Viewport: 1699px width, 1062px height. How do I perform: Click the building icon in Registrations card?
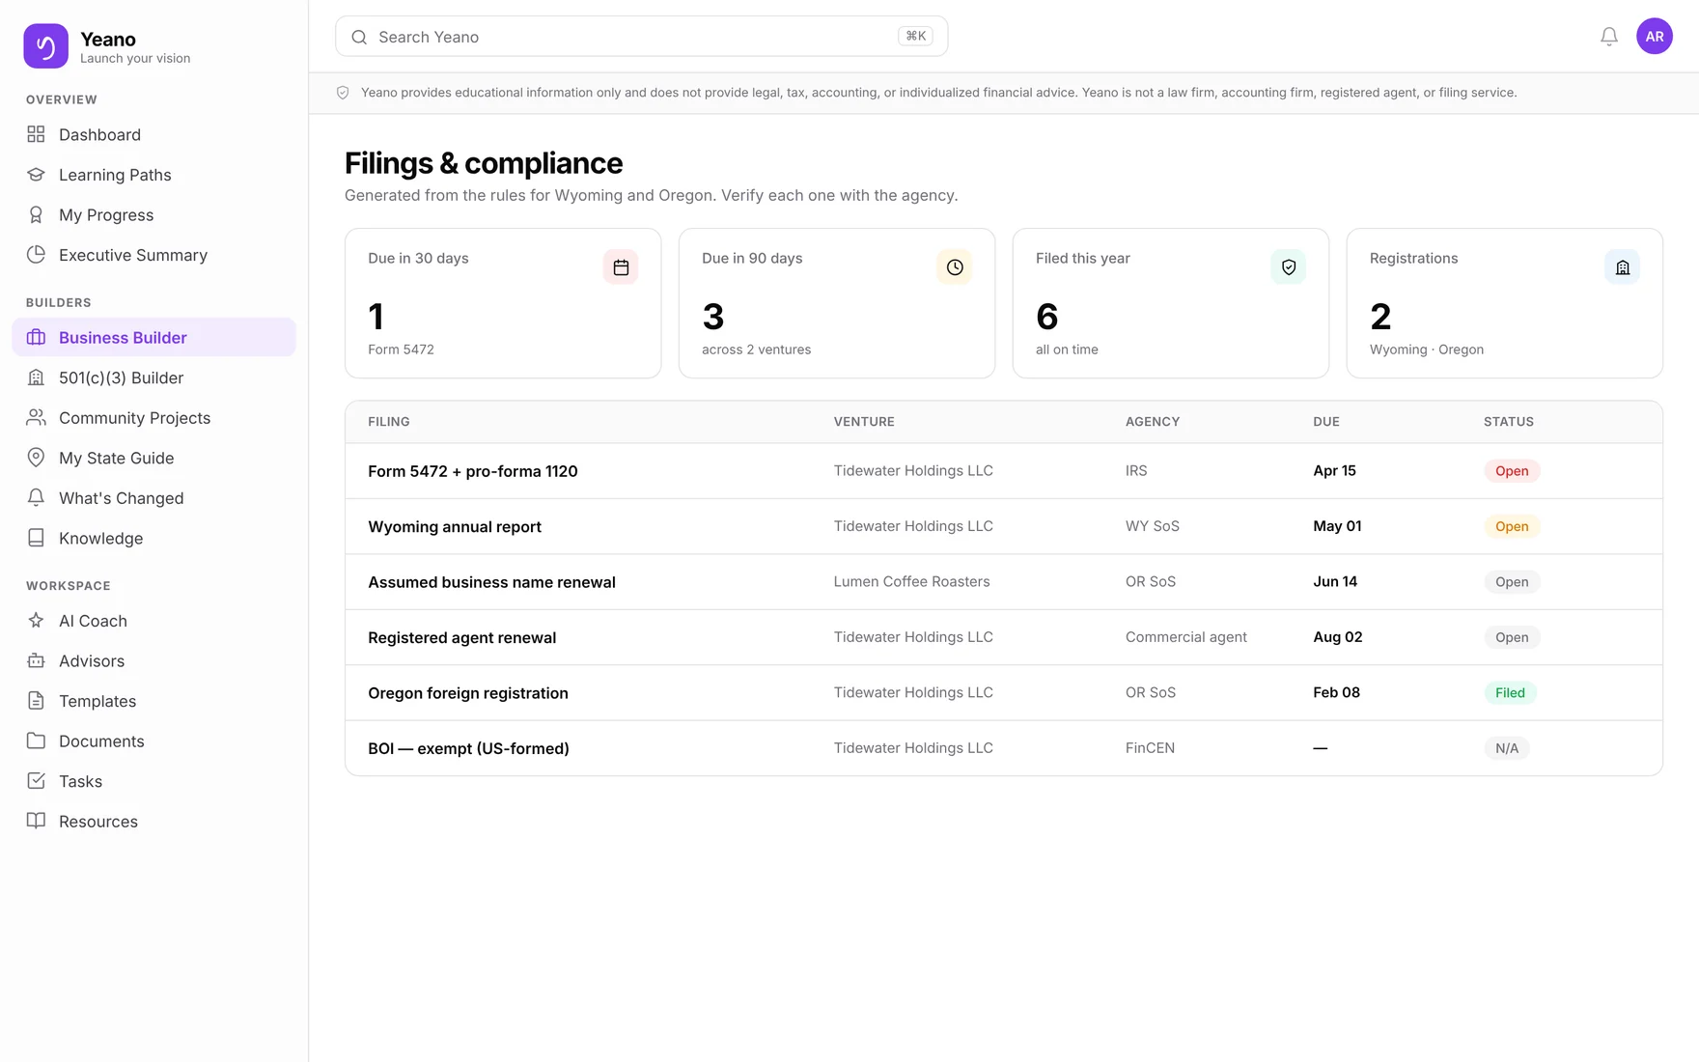click(1622, 267)
